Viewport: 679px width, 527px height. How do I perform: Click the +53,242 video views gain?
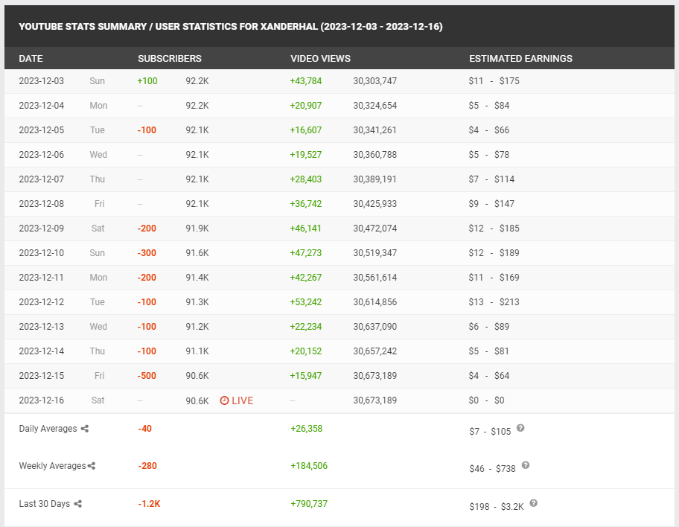pos(306,301)
